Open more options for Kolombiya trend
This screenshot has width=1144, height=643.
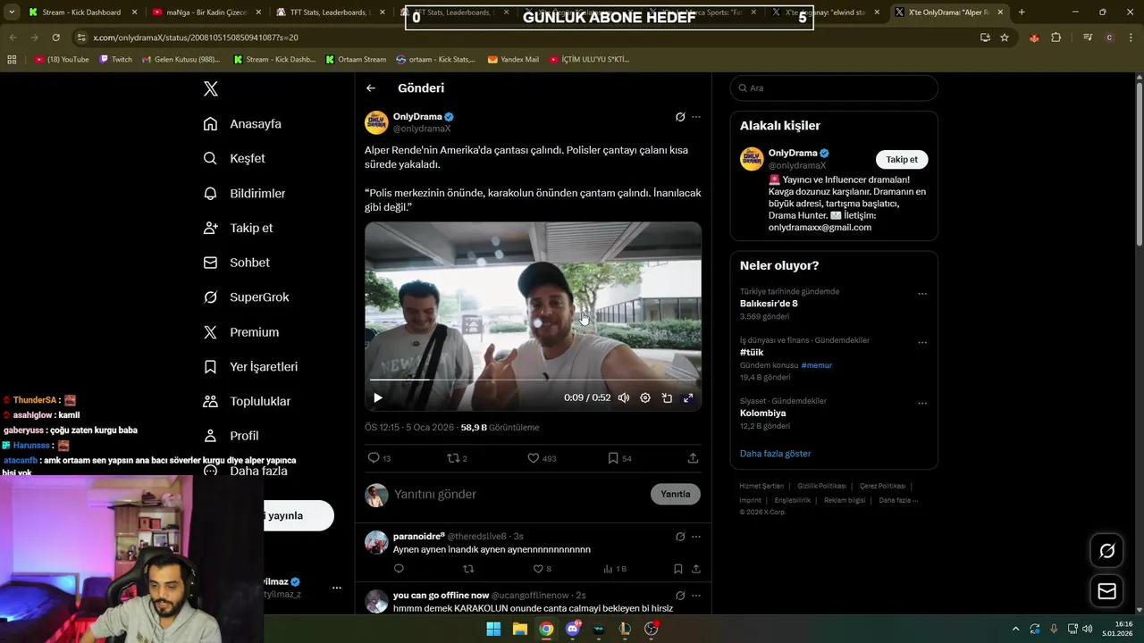coord(922,404)
